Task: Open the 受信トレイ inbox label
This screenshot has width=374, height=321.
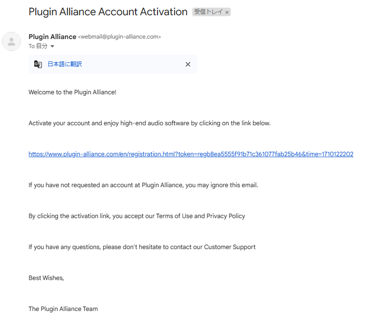Action: (208, 12)
